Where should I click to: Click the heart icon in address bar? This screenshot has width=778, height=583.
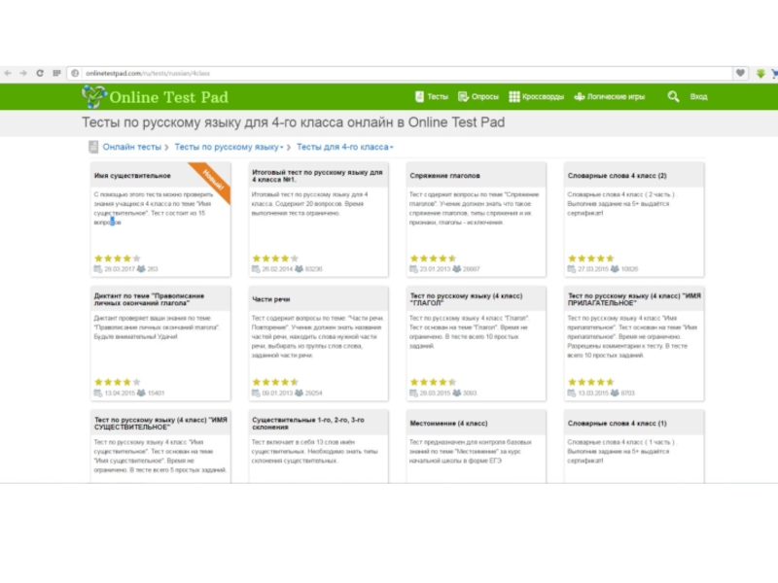(741, 73)
